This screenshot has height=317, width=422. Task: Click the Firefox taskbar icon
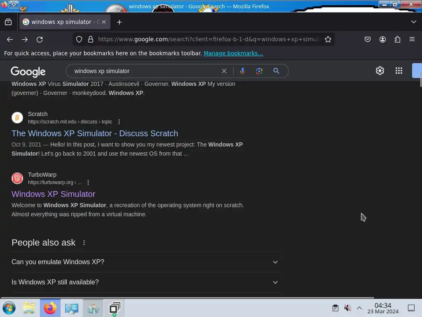(x=50, y=308)
